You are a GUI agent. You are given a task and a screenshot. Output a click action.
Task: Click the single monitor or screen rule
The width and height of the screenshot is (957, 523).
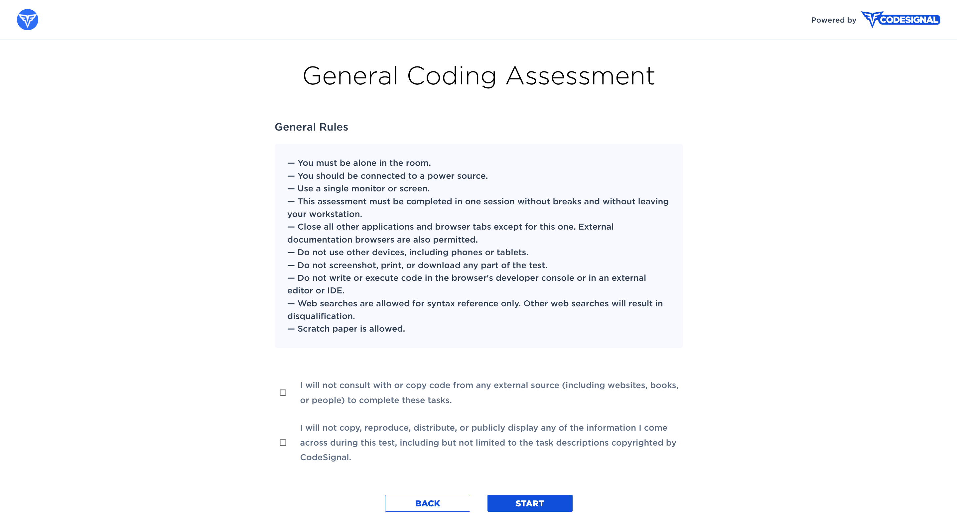point(358,188)
